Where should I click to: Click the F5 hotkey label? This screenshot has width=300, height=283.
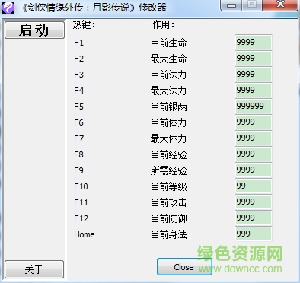pyautogui.click(x=78, y=107)
